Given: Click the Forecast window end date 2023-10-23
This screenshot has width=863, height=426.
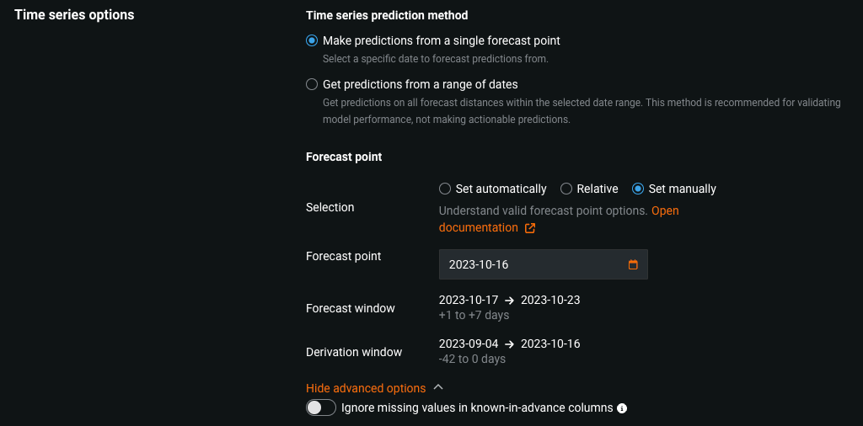Looking at the screenshot, I should coord(550,300).
